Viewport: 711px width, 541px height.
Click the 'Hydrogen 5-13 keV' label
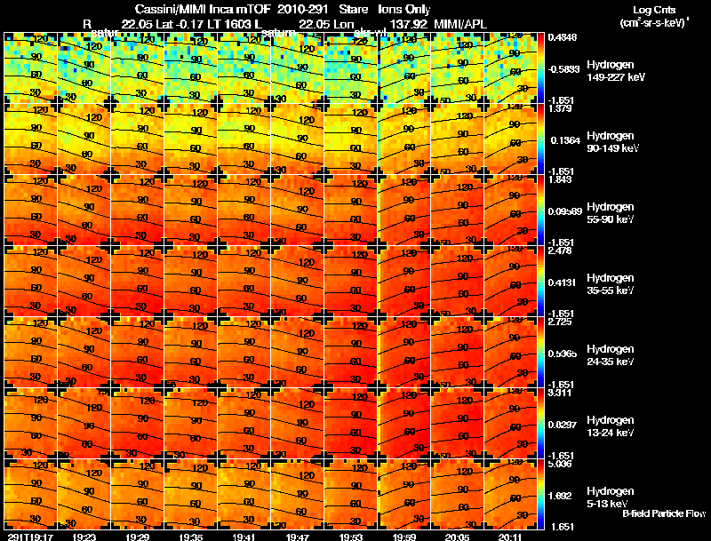pos(610,497)
